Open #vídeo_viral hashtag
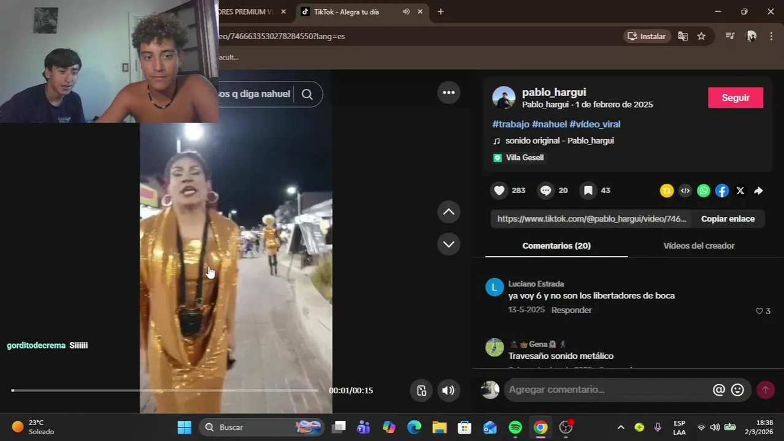 point(594,124)
